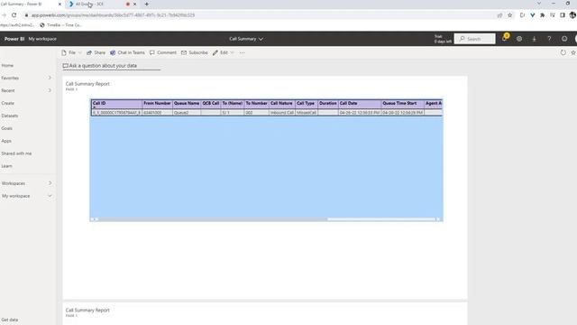This screenshot has width=577, height=325.
Task: Click the From Number column header
Action: point(157,104)
